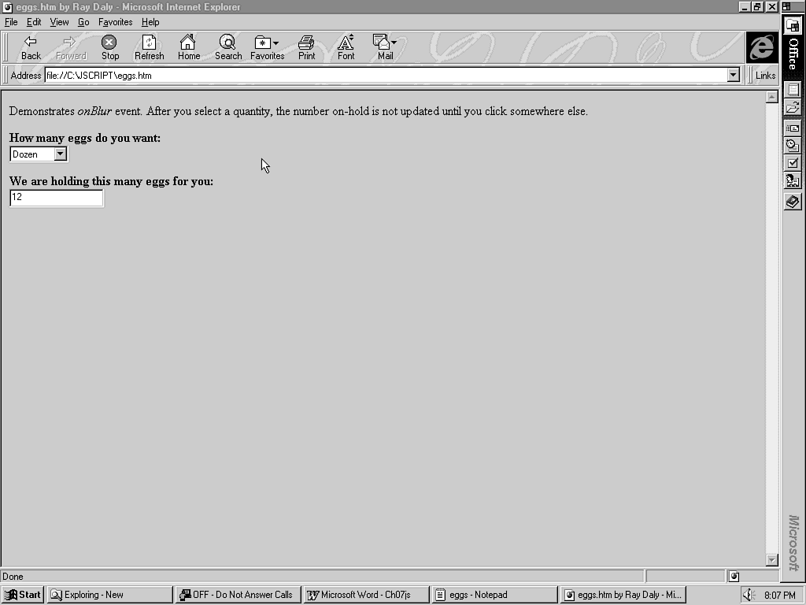Click Send a Message icon on shortcut bar
The width and height of the screenshot is (806, 605).
point(793,128)
